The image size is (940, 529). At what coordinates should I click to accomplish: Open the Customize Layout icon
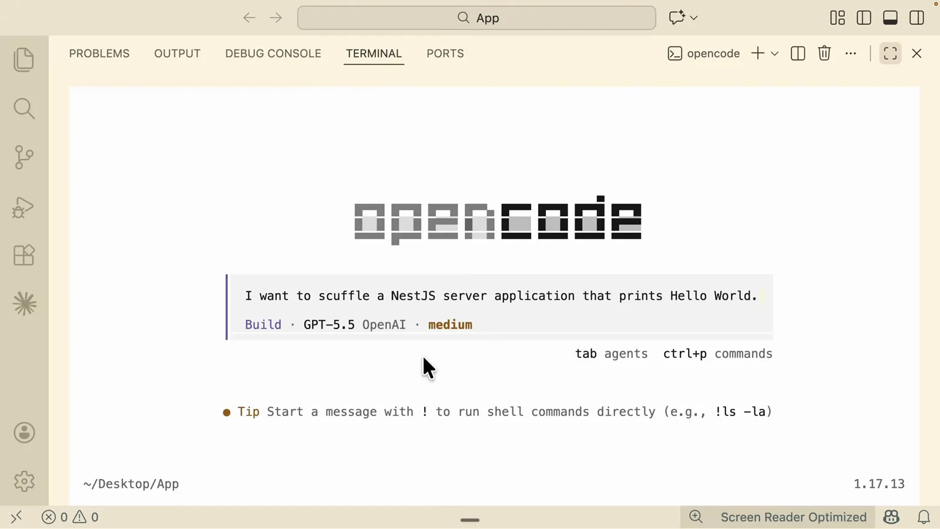click(x=838, y=18)
